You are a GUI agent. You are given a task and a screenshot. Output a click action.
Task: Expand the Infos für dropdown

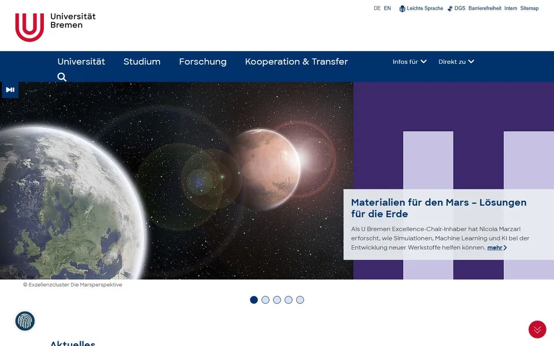click(x=410, y=62)
